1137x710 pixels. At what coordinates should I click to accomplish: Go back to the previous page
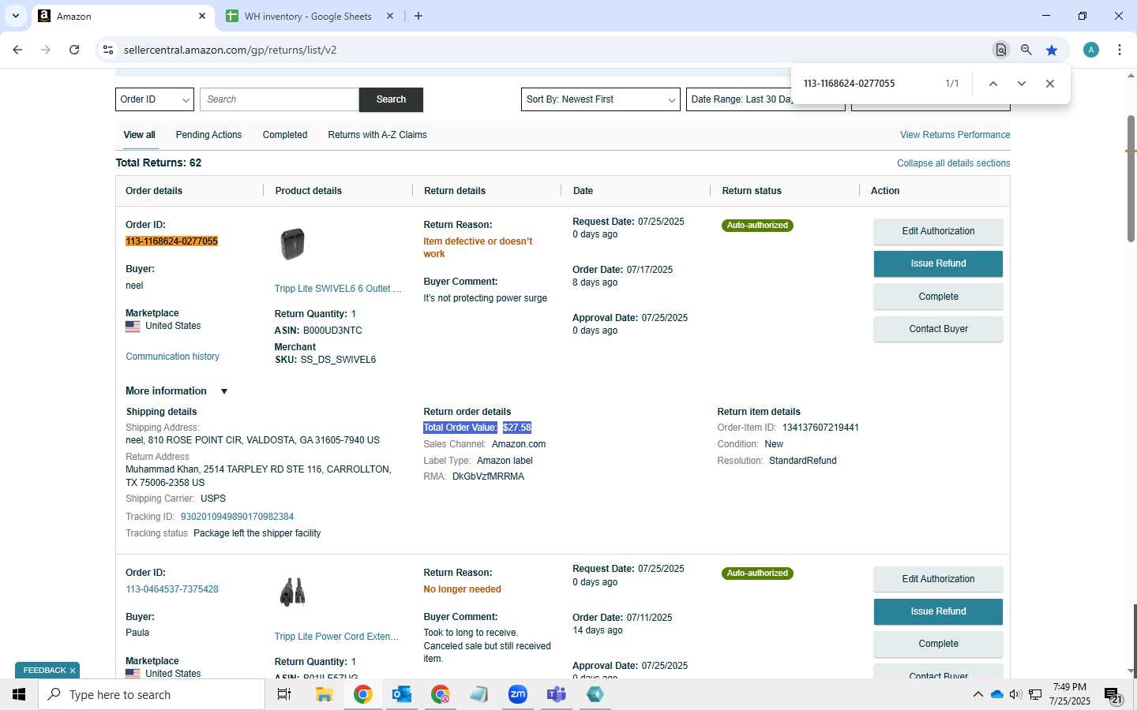(17, 50)
